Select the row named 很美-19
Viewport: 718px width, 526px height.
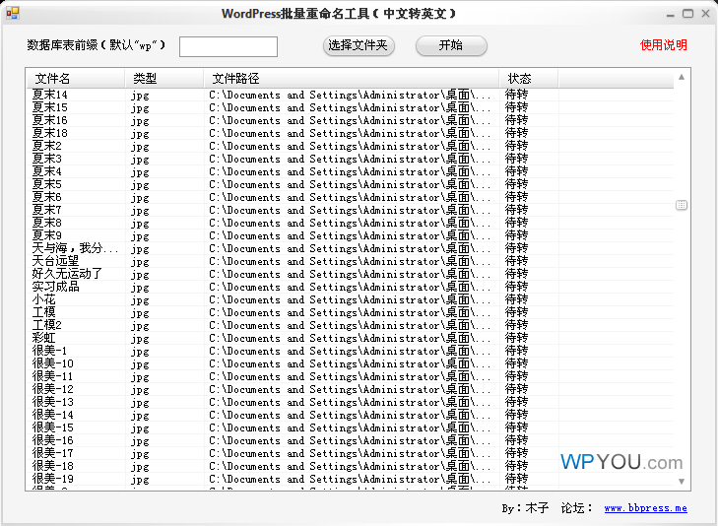350,480
